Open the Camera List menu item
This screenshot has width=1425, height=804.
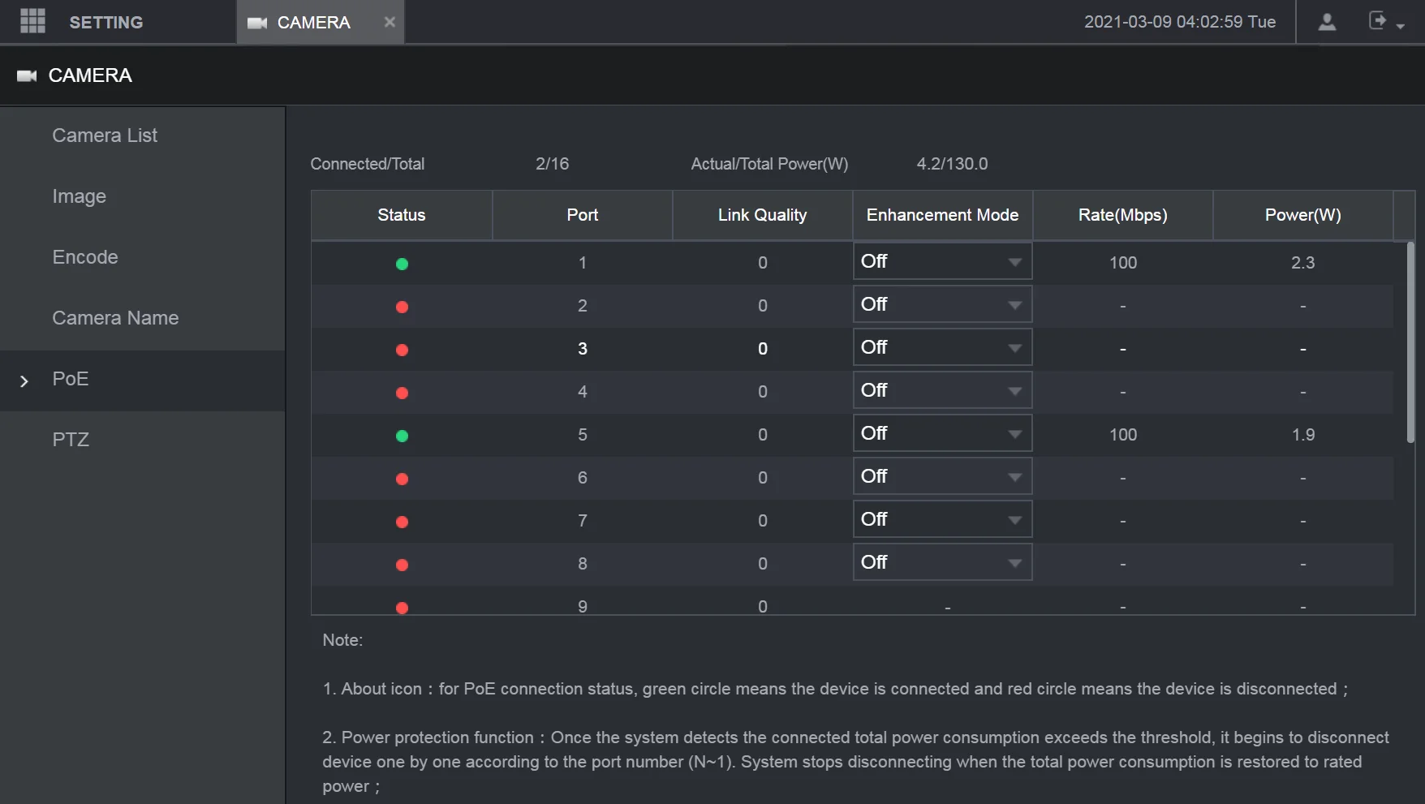[x=105, y=135]
